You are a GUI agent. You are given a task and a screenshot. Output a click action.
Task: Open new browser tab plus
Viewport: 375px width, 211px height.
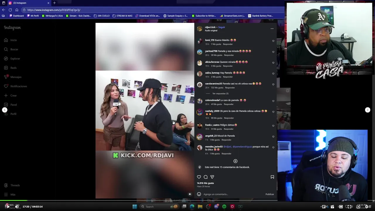point(54,3)
